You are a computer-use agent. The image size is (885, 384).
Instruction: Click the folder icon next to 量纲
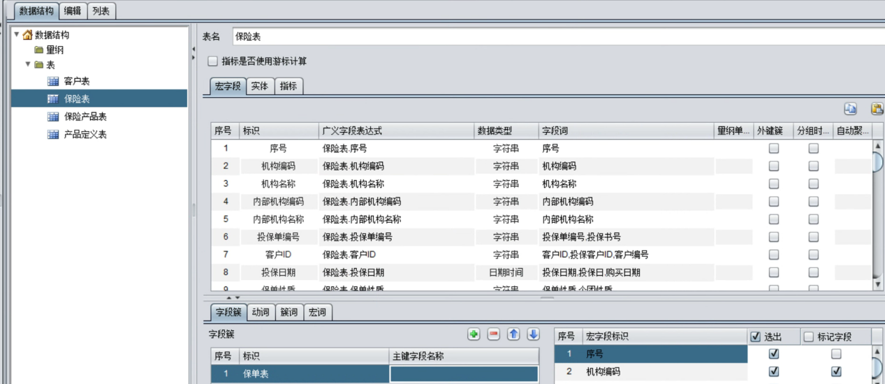pyautogui.click(x=39, y=50)
